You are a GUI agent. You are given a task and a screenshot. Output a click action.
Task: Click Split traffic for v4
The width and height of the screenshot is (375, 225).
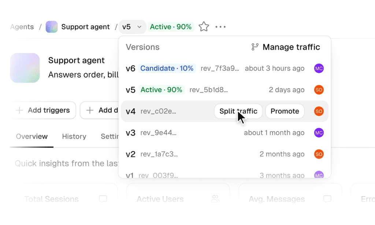coord(238,111)
